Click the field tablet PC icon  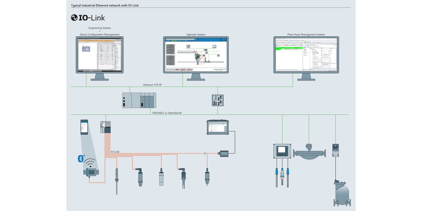click(x=218, y=127)
